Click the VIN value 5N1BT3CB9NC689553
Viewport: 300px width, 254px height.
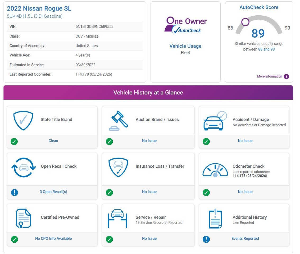tap(94, 27)
